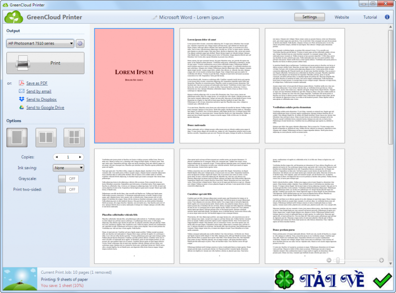Click the pencil rename icon near document title

tap(154, 17)
